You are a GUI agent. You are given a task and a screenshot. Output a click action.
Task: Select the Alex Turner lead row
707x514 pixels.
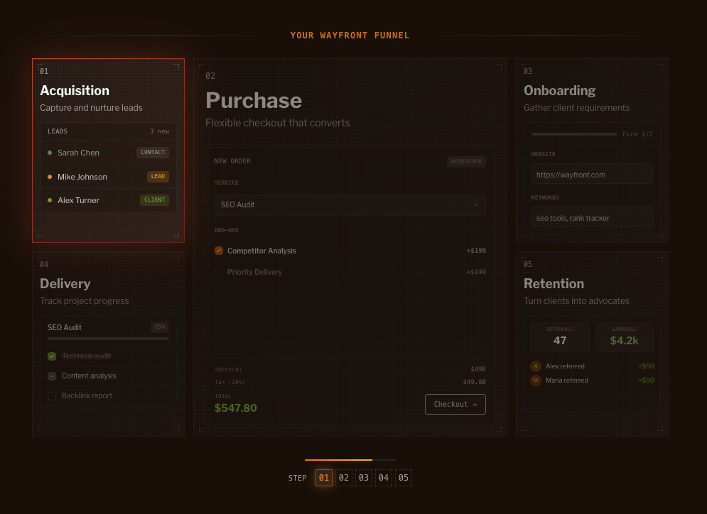click(x=108, y=200)
